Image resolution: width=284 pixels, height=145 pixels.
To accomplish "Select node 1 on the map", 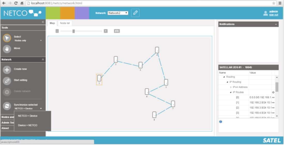I will click(99, 78).
